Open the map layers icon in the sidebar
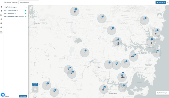The height and width of the screenshot is (98, 169). point(1,19)
